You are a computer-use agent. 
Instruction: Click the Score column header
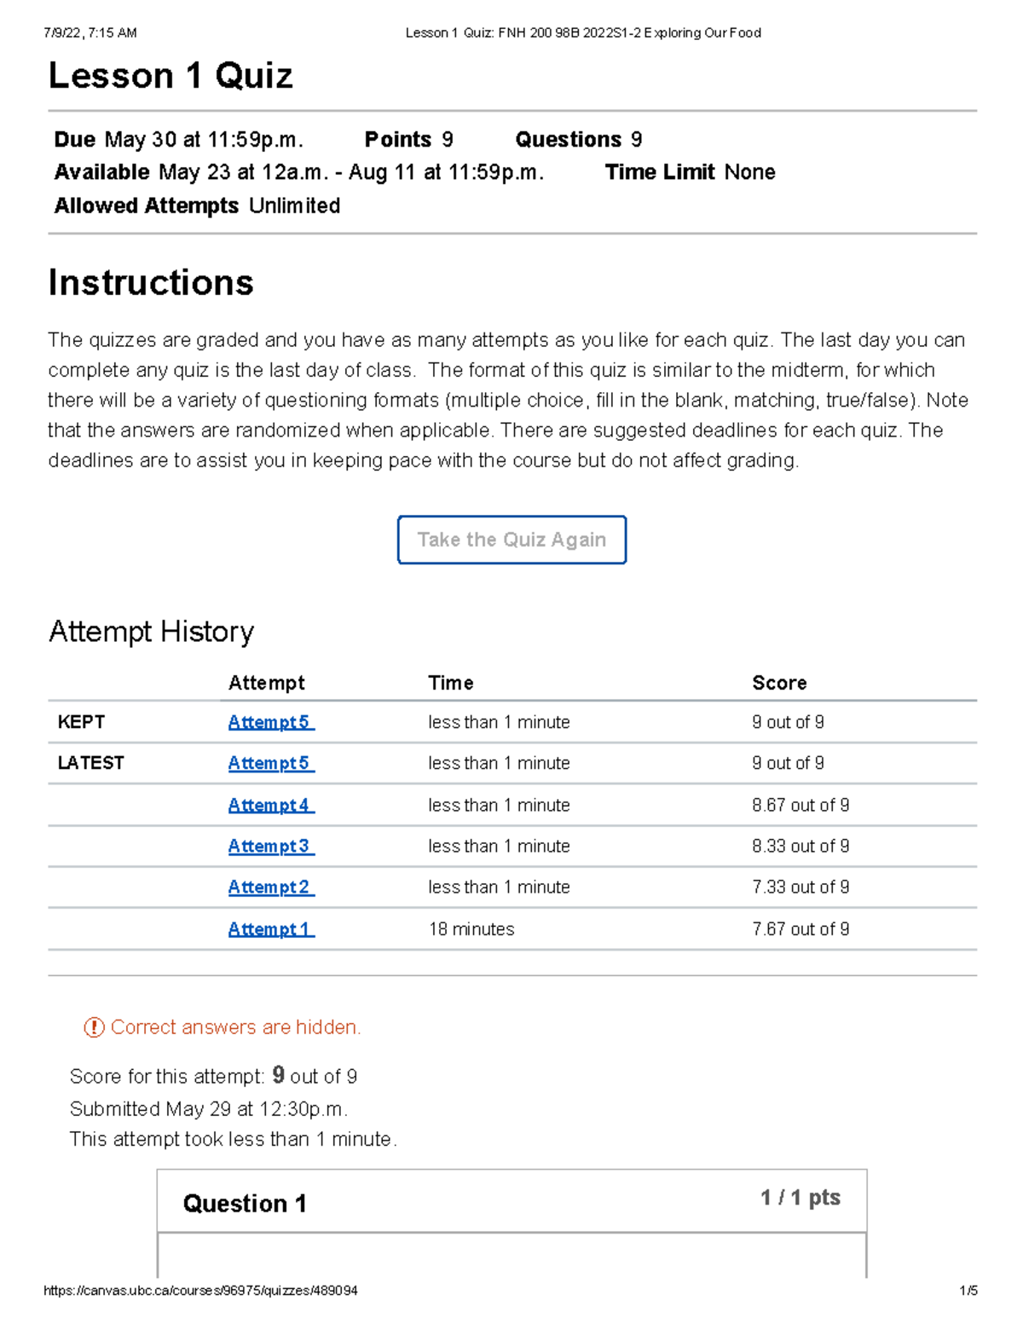click(x=778, y=682)
